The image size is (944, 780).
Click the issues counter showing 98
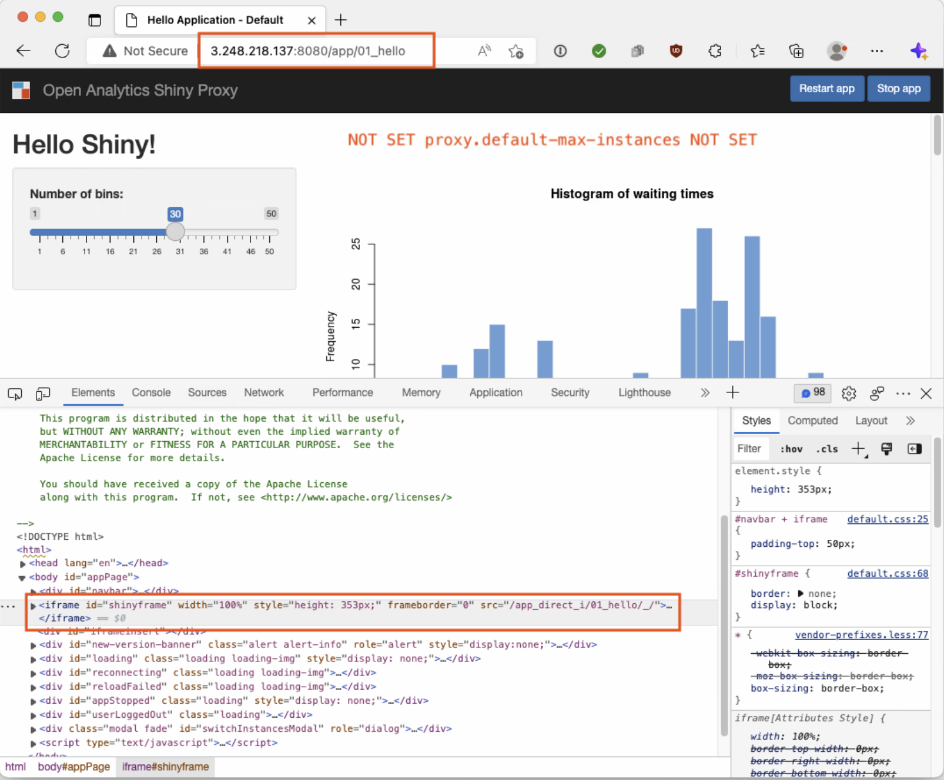coord(812,393)
